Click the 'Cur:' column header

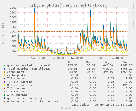[71, 62]
